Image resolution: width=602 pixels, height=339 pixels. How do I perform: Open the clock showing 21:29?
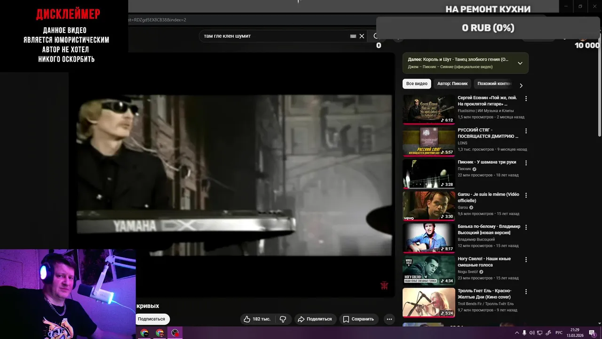coord(575,333)
